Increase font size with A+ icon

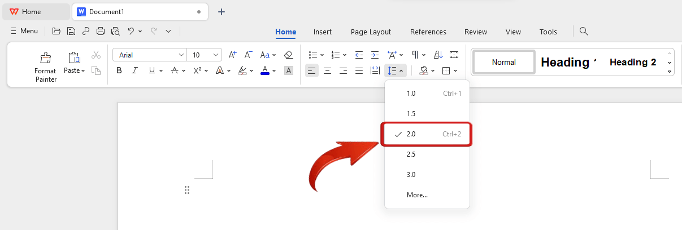coord(233,55)
